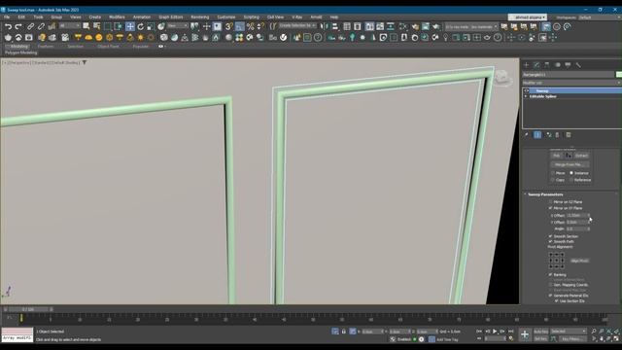
Task: Toggle Use Section IDs checkbox
Action: click(557, 301)
